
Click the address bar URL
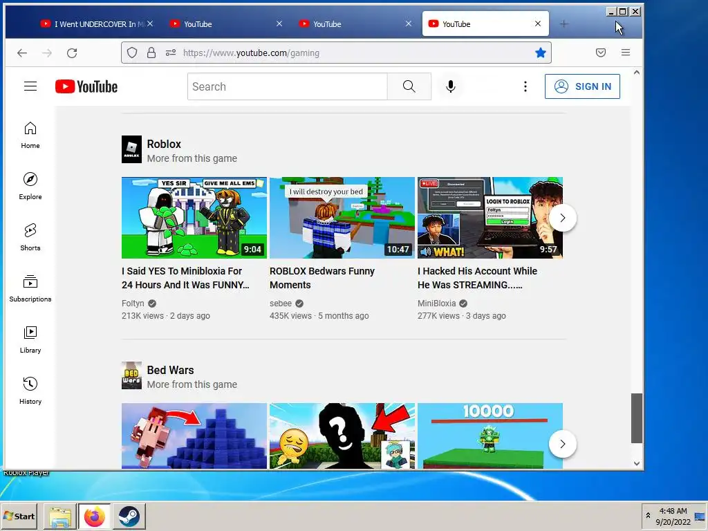[x=251, y=53]
